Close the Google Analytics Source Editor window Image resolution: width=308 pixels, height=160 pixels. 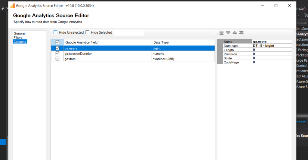click(x=289, y=5)
